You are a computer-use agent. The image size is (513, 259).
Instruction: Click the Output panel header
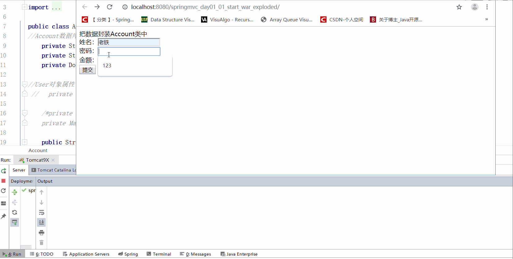(45, 181)
